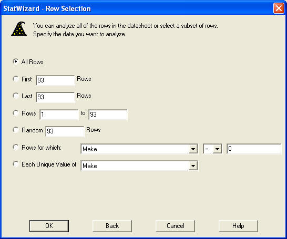Choose Each Unique Value of option
287x239 pixels.
pos(16,164)
